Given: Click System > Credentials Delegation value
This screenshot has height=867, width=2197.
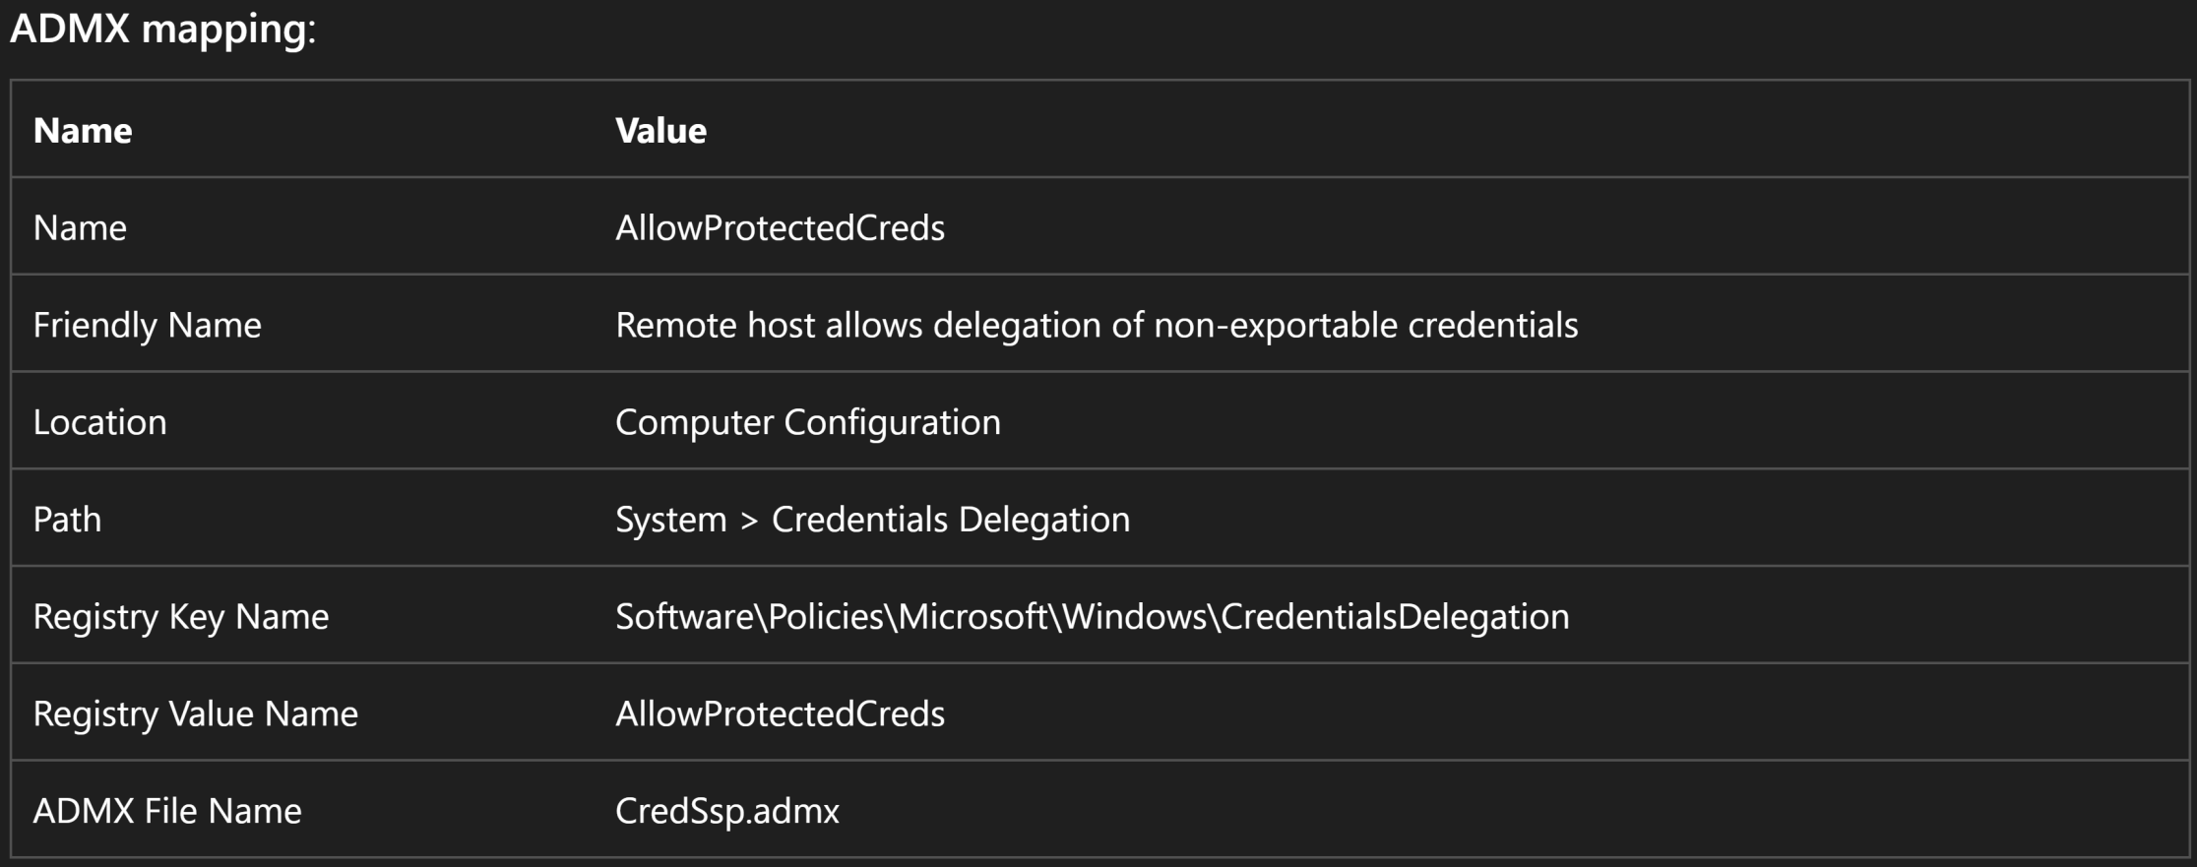Looking at the screenshot, I should (873, 521).
